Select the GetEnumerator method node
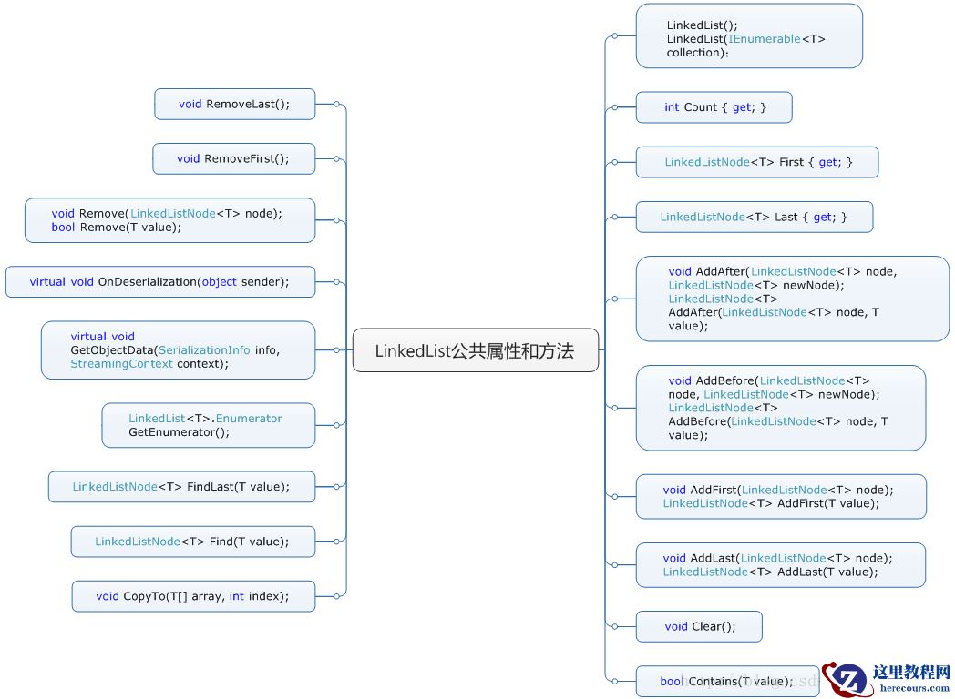955x699 pixels. pos(207,425)
